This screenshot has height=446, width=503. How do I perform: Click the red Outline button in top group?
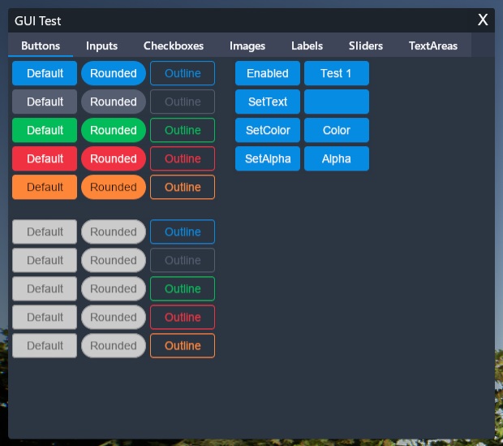click(183, 158)
